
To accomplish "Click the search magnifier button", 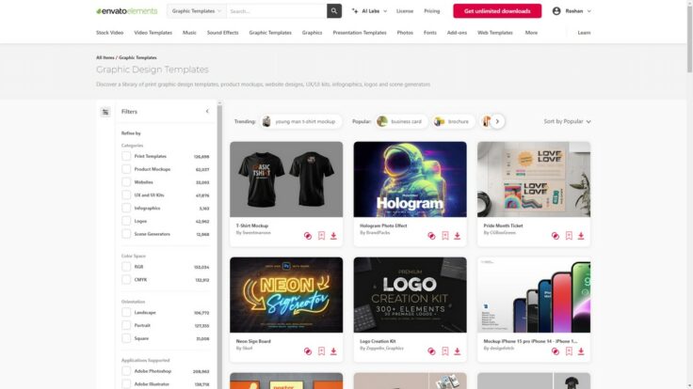I will [x=334, y=11].
